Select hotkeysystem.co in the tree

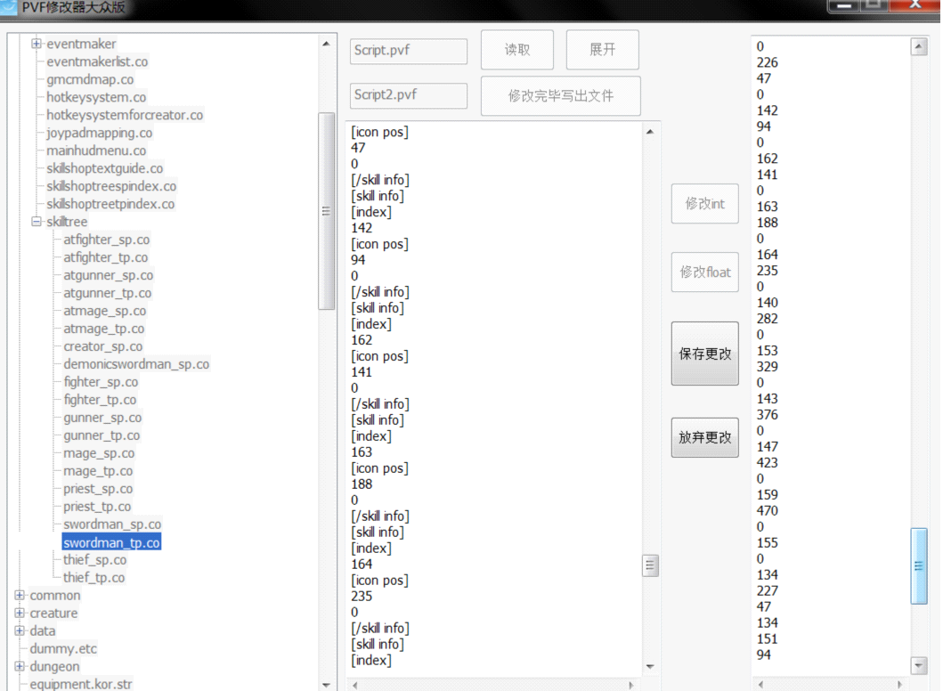tap(96, 97)
